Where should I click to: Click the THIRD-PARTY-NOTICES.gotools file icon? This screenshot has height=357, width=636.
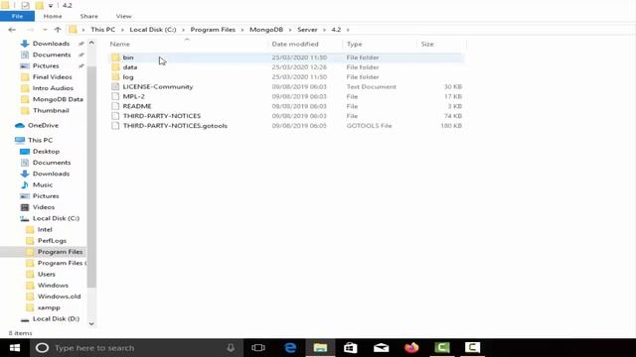pos(115,126)
